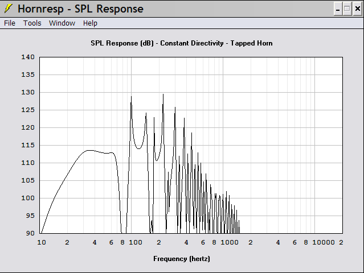Open the Window menu
This screenshot has width=364, height=273.
click(x=62, y=23)
